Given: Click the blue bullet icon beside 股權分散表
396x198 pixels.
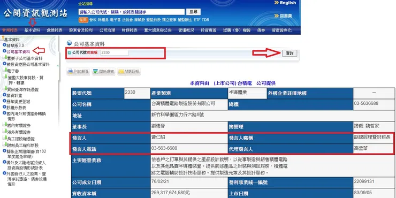Looking at the screenshot, I should click(x=4, y=107).
